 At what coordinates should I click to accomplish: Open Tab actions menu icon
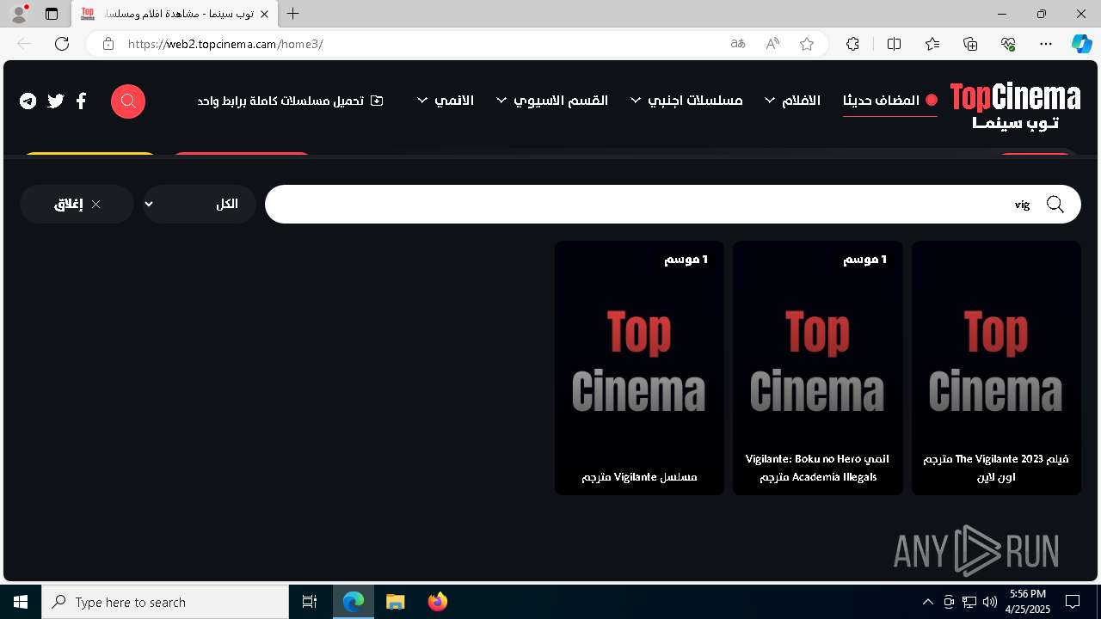(x=52, y=14)
